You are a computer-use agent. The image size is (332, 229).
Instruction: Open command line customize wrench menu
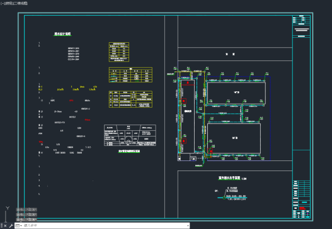point(11,226)
